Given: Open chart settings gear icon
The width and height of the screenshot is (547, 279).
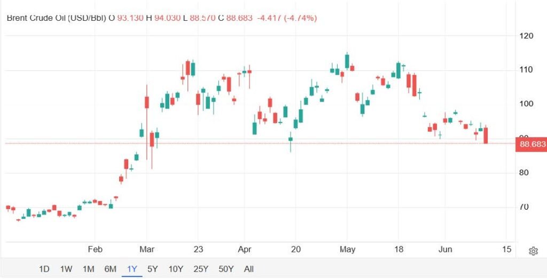Looking at the screenshot, I should pos(533,251).
